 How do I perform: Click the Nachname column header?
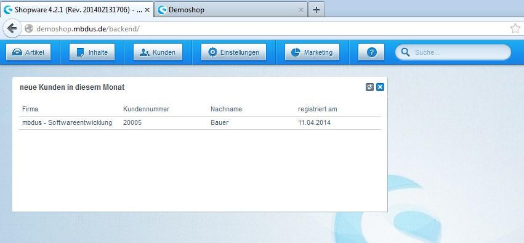pyautogui.click(x=226, y=109)
